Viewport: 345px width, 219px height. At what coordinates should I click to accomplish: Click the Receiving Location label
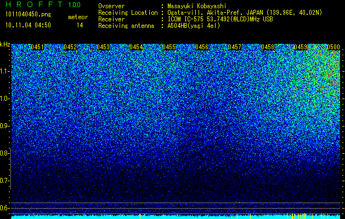pyautogui.click(x=128, y=13)
